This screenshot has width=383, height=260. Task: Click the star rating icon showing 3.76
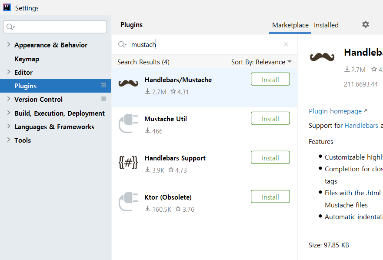point(178,209)
